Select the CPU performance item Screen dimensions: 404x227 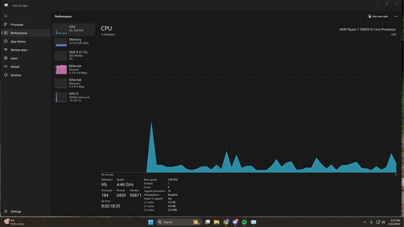point(74,29)
